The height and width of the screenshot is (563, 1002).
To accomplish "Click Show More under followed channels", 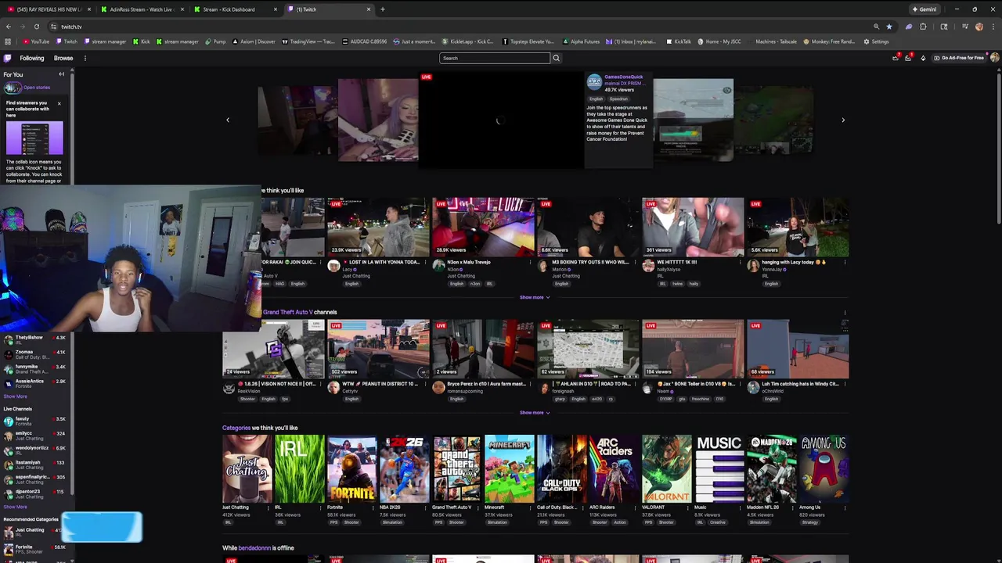I will point(15,396).
